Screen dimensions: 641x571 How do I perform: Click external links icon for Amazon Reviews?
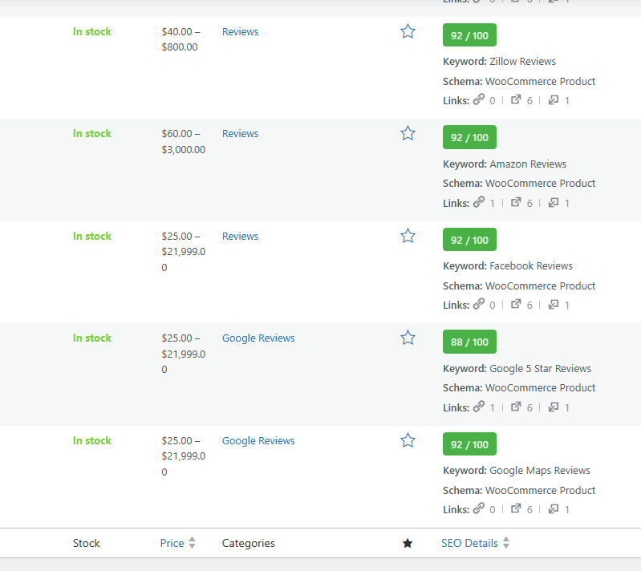516,203
